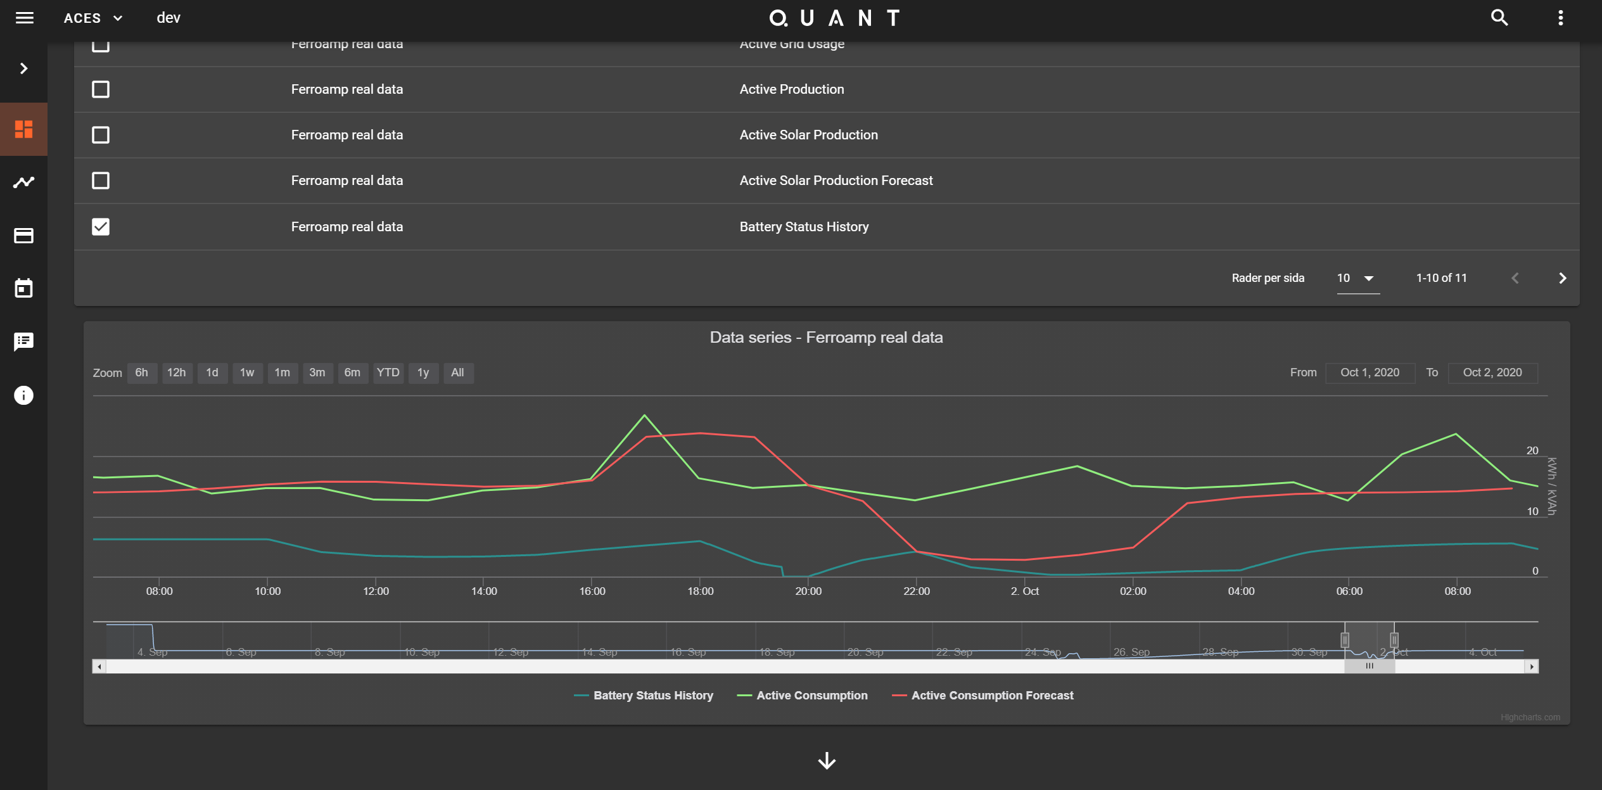Set chart zoom to 1y
This screenshot has height=790, width=1602.
(x=423, y=373)
